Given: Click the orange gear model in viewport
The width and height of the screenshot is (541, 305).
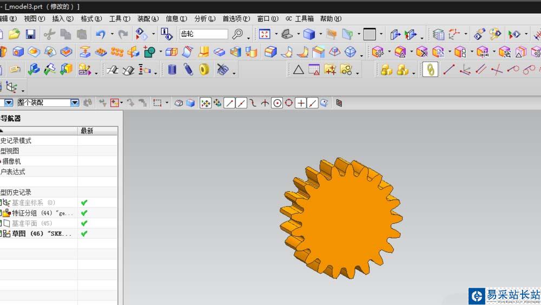Looking at the screenshot, I should 341,218.
